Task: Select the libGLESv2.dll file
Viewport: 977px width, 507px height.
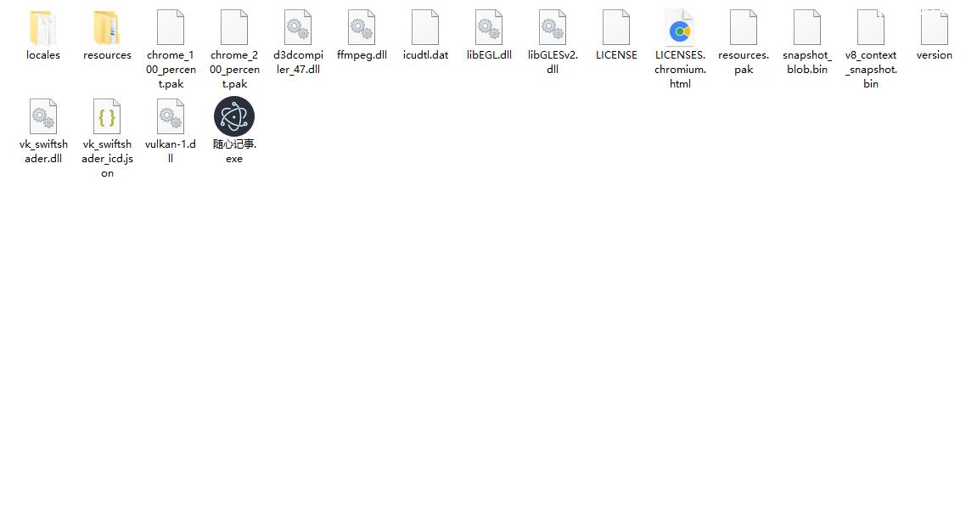Action: click(553, 29)
